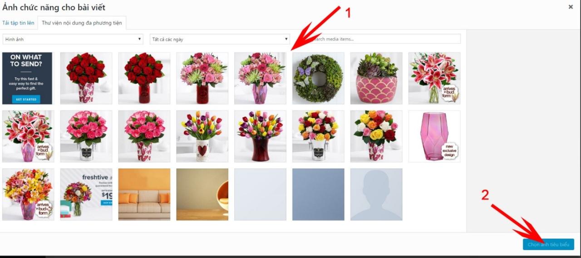Open 'Thư viện nội dung đa phương tiện' tab

tap(82, 23)
